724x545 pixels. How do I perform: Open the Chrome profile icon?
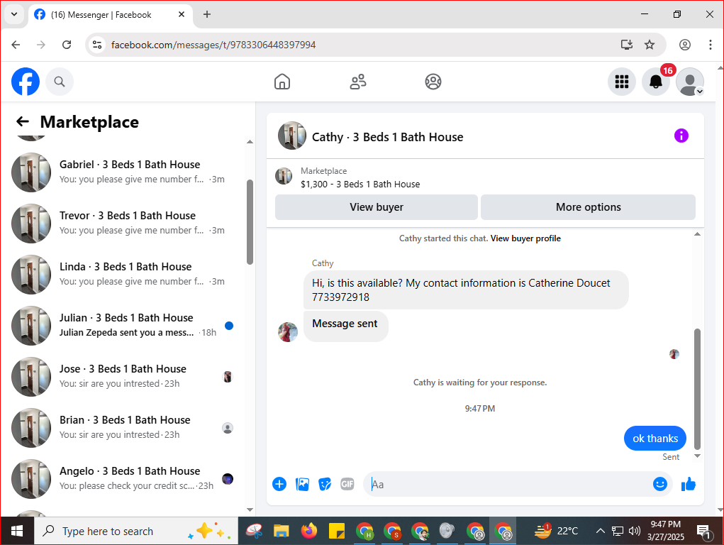pos(685,45)
